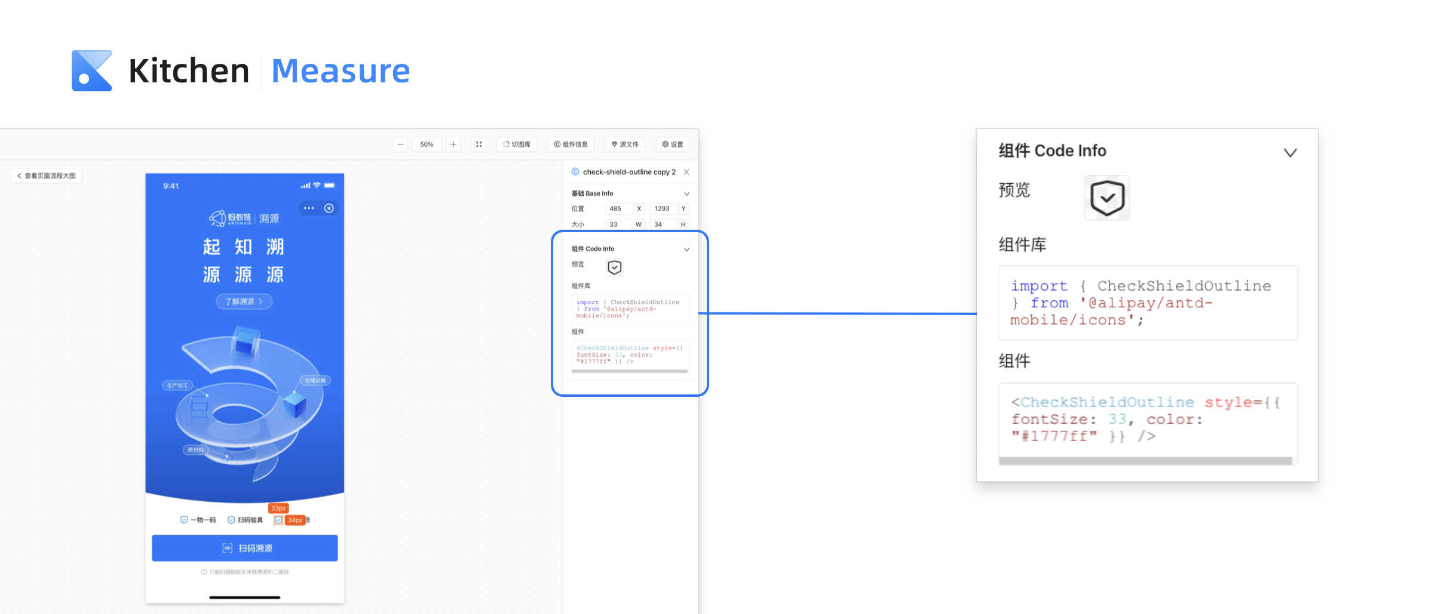
Task: Select the highlighted shield icon with measurement box
Action: (x=278, y=520)
